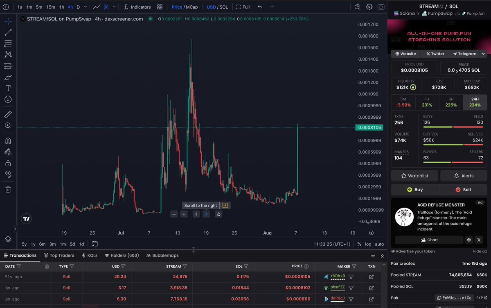
Task: Expand more social links chevron
Action: 483,53
